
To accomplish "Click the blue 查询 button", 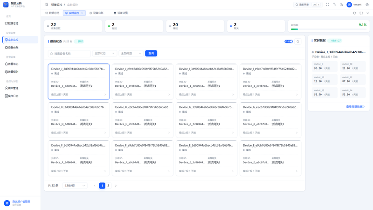I will 151,53.
